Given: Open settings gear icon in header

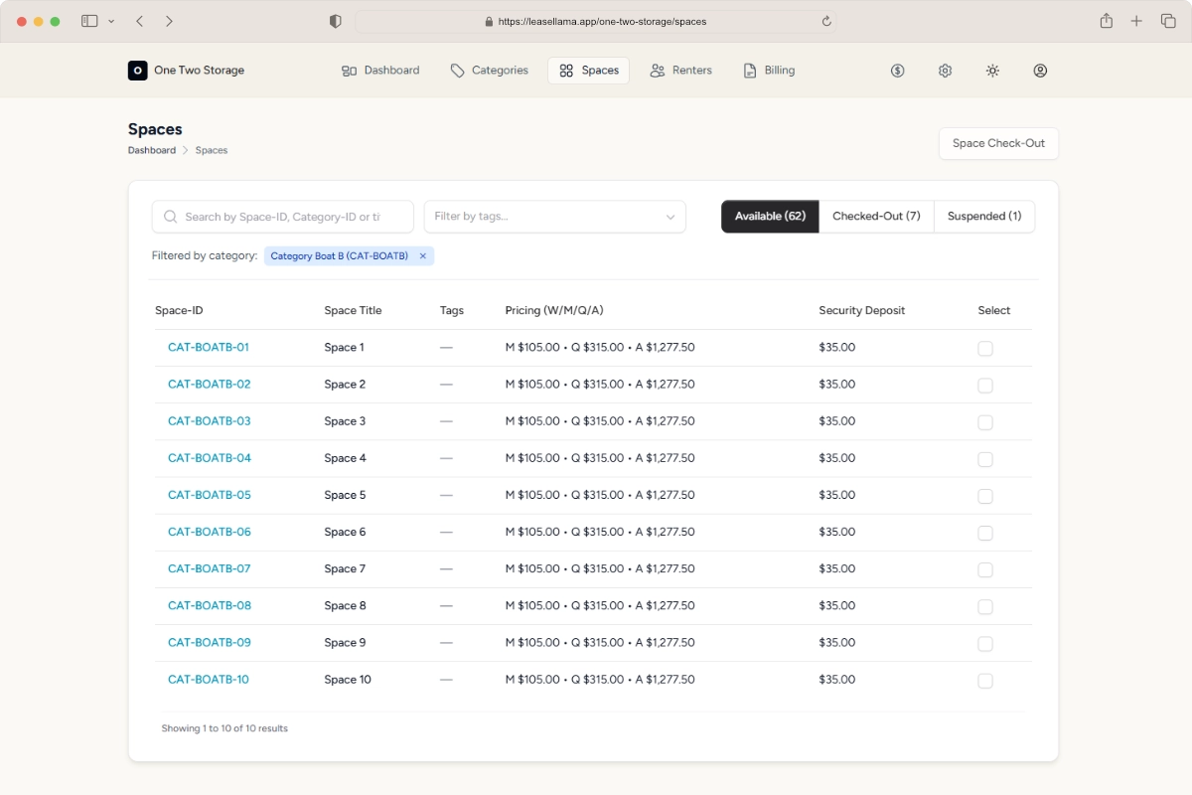Looking at the screenshot, I should pos(945,71).
